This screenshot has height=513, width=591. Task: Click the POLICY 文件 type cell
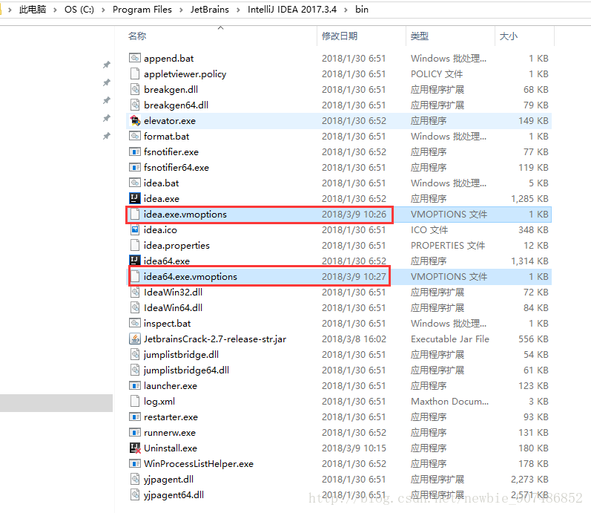[437, 74]
